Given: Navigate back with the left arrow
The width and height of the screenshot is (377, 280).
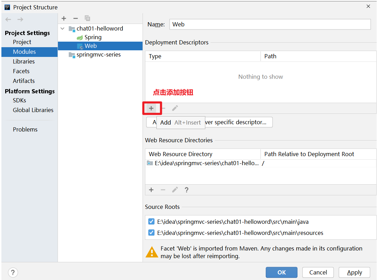Looking at the screenshot, I should pos(8,19).
